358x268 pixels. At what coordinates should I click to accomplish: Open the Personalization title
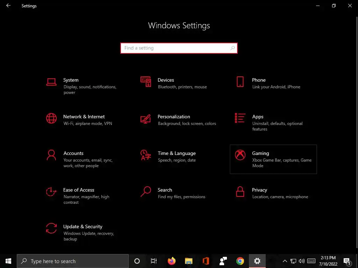[174, 117]
